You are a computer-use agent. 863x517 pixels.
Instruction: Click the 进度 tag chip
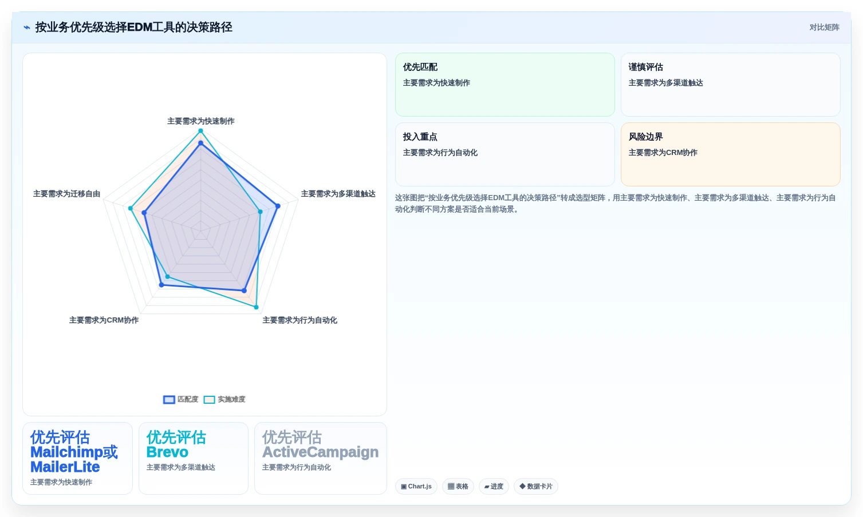coord(494,487)
